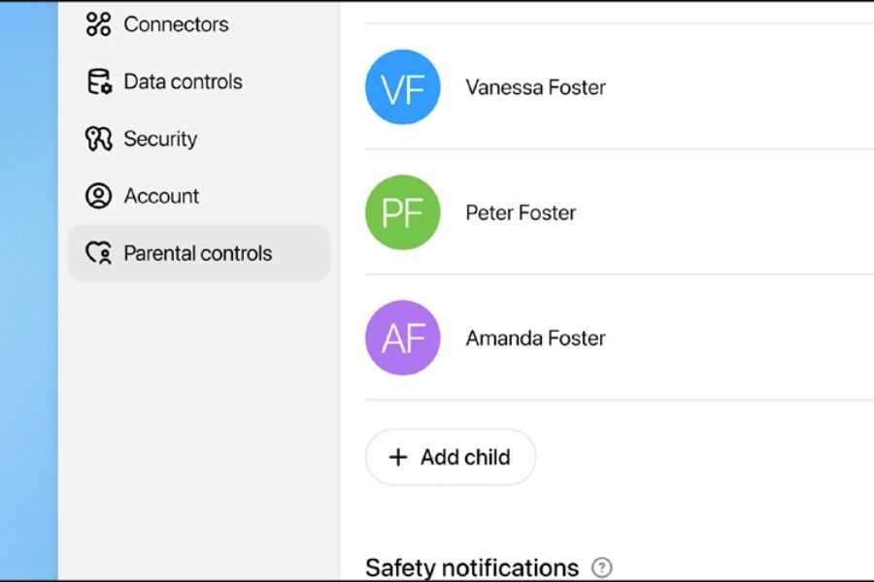Click the purple AF avatar
The height and width of the screenshot is (582, 874).
click(402, 338)
